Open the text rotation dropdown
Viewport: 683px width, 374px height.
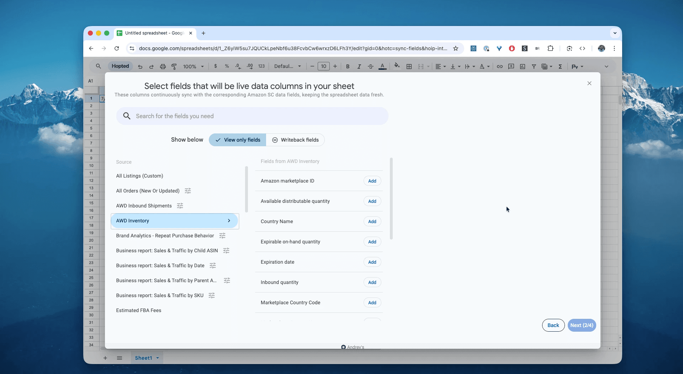click(485, 67)
